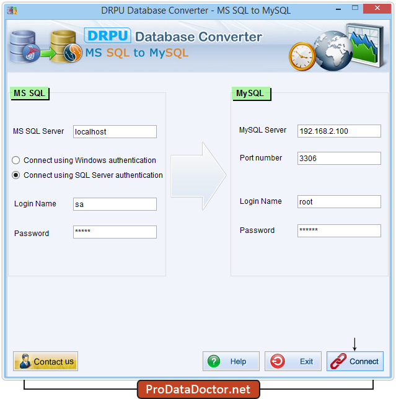Click the MS SQL to MySQL banner subtitle
The image size is (396, 399).
pyautogui.click(x=137, y=53)
